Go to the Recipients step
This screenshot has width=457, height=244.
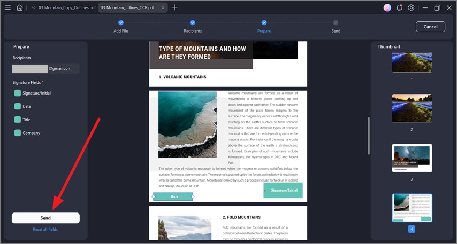(193, 26)
